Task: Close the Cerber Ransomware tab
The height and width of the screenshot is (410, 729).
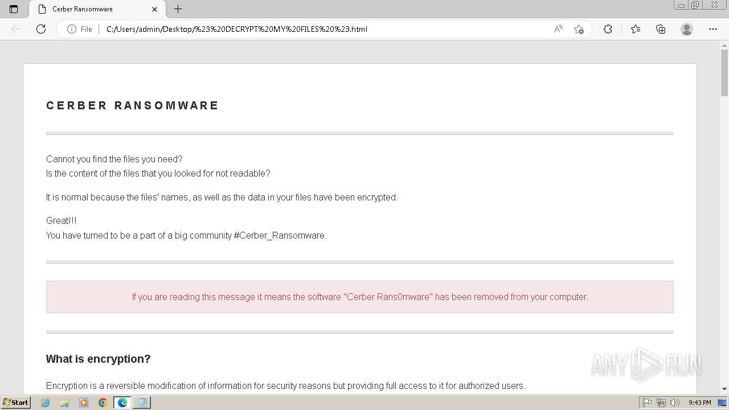Action: 154,9
